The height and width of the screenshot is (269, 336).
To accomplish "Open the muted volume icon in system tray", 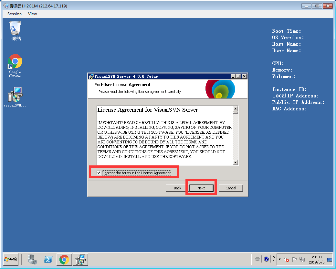I will [x=287, y=259].
